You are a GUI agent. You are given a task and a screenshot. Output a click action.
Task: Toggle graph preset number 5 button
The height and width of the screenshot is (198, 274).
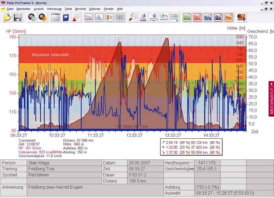point(229,17)
